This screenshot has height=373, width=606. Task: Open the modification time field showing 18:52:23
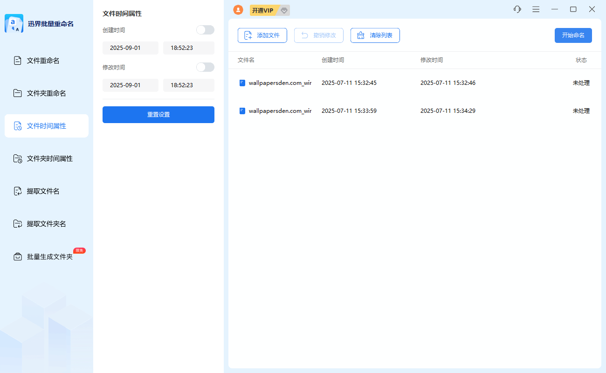click(188, 85)
